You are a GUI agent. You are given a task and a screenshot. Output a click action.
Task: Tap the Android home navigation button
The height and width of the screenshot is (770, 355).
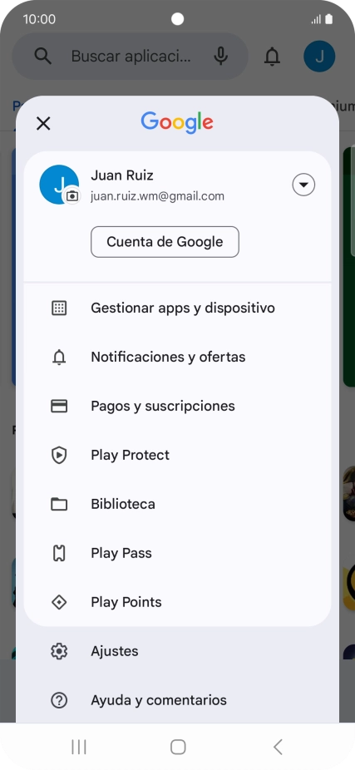(178, 747)
